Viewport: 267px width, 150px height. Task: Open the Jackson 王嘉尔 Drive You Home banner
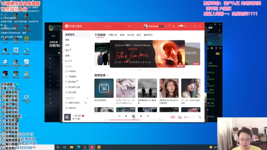coord(147,54)
